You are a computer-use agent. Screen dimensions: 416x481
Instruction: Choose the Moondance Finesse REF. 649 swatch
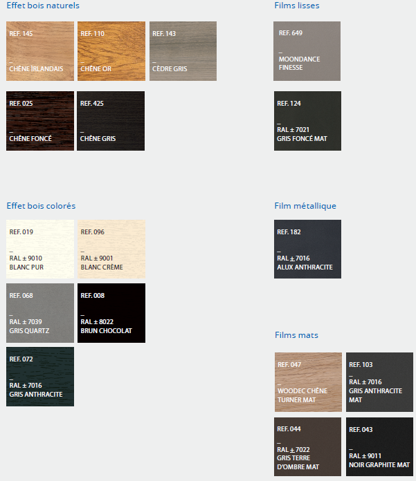[307, 51]
